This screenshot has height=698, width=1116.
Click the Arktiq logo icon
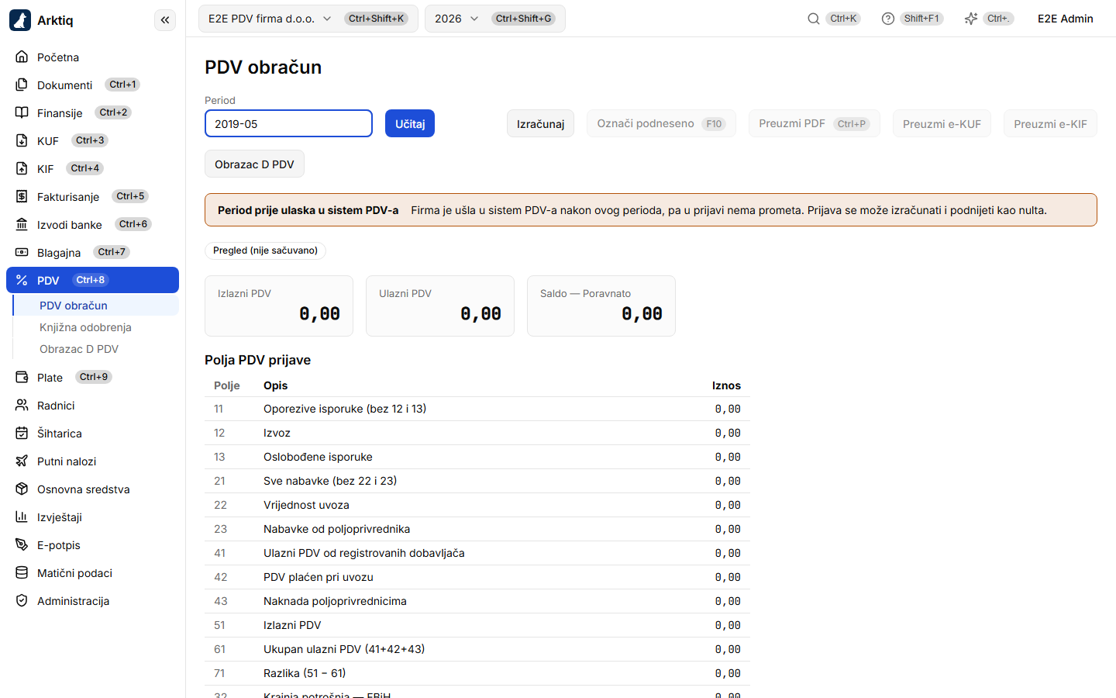[20, 20]
